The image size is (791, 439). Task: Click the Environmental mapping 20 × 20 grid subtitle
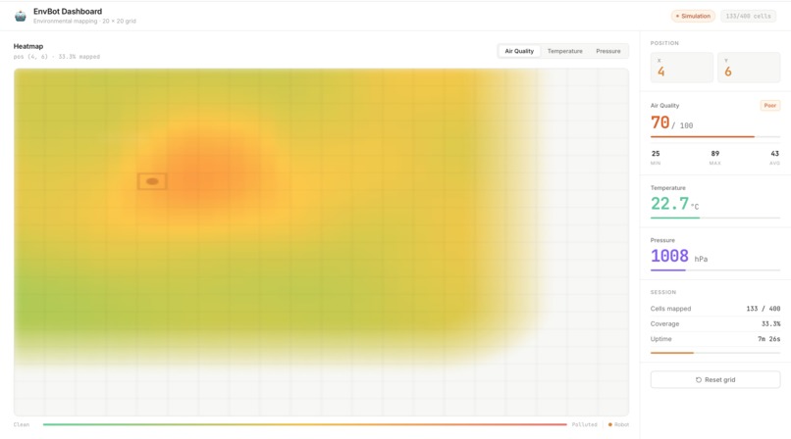click(84, 22)
